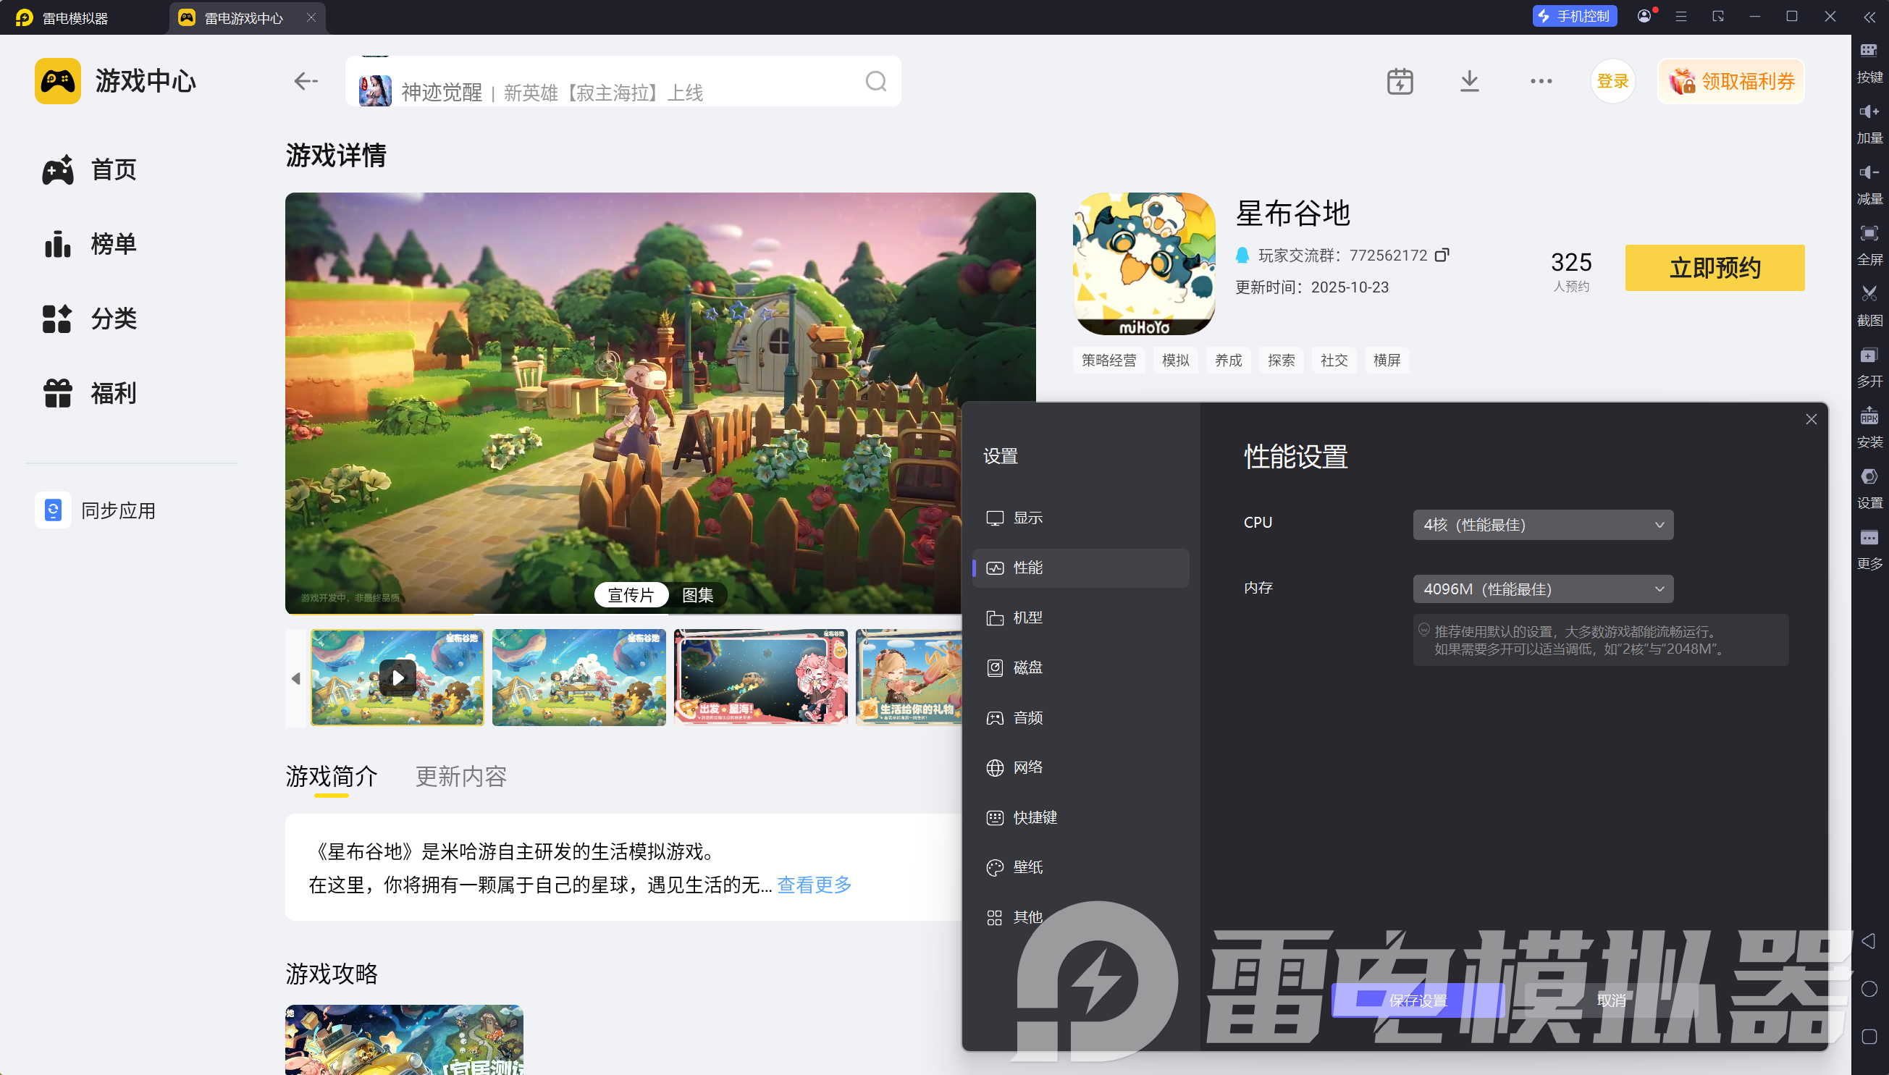The height and width of the screenshot is (1075, 1889).
Task: Select 显示 in the settings sidebar
Action: 1027,518
